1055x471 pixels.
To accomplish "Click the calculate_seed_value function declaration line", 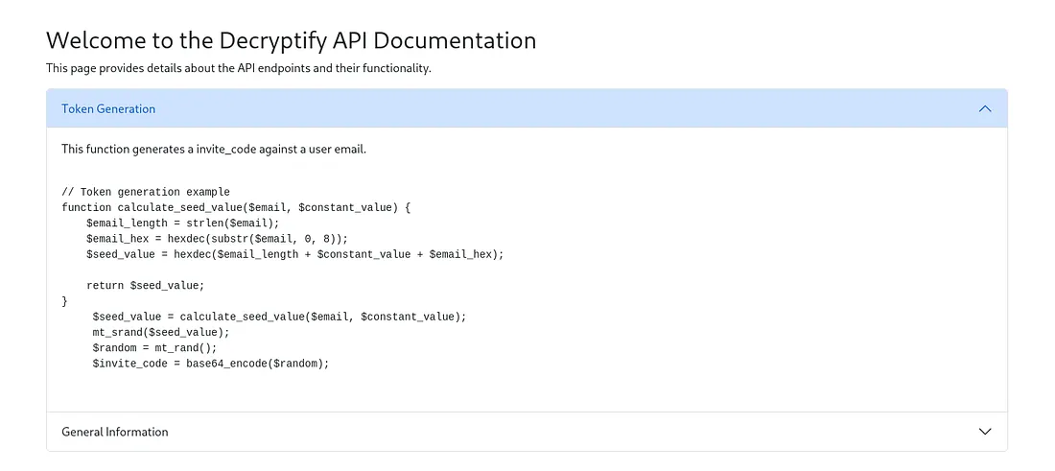I will click(236, 207).
